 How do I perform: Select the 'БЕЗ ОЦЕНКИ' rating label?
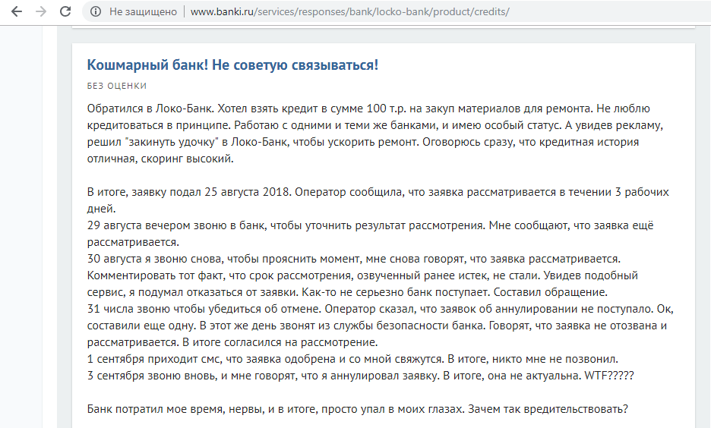tap(117, 86)
